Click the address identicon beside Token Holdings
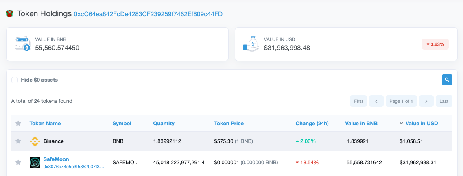The image size is (463, 176). tap(10, 13)
